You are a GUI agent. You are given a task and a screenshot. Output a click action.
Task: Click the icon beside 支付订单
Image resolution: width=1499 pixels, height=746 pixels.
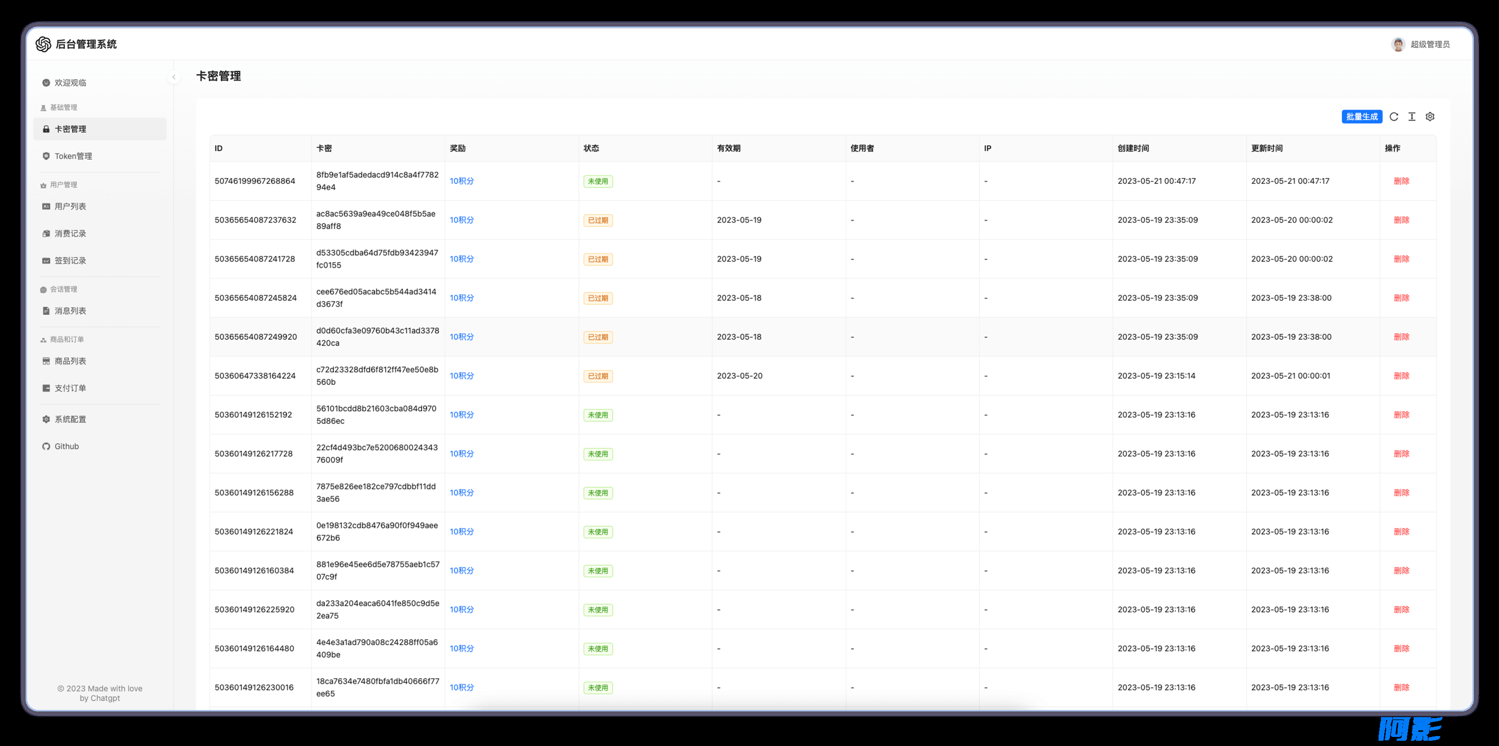point(46,388)
